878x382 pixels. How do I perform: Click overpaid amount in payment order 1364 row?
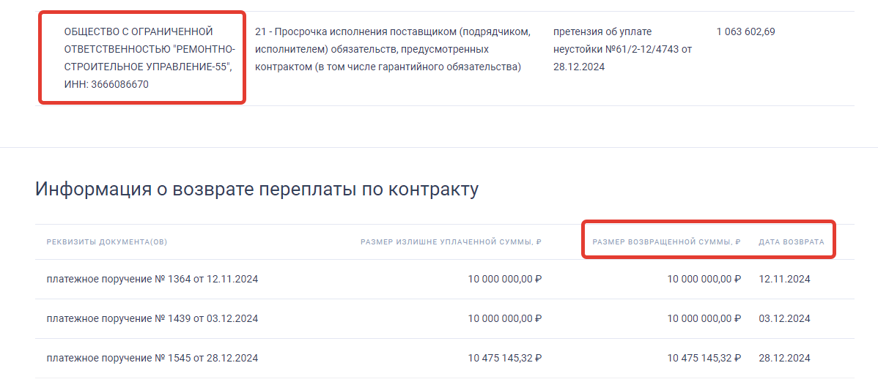click(x=504, y=280)
